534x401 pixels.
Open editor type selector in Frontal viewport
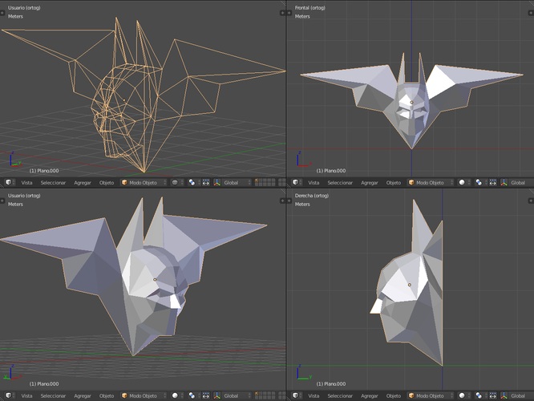297,183
